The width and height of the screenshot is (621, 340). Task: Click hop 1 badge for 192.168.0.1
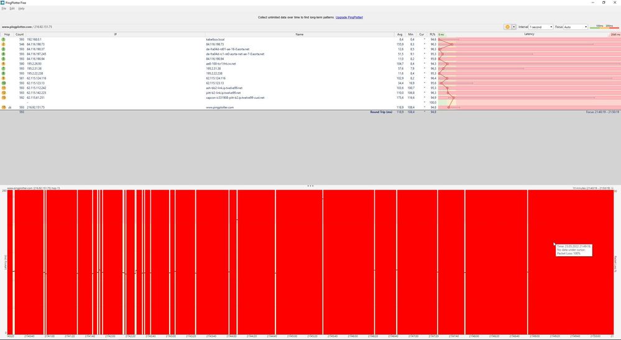point(4,40)
